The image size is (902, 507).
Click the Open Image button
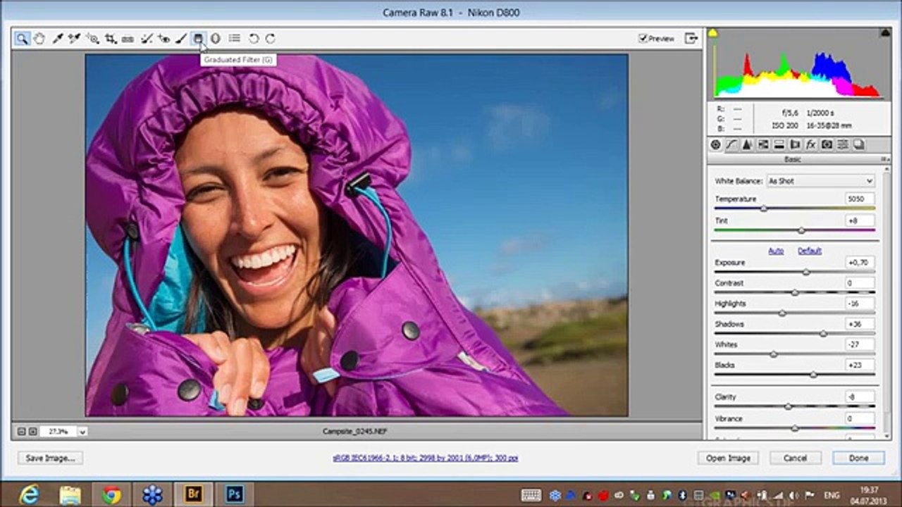(x=728, y=458)
